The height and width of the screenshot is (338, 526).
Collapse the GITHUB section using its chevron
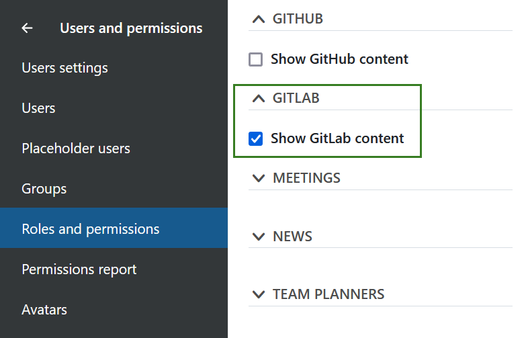coord(258,19)
